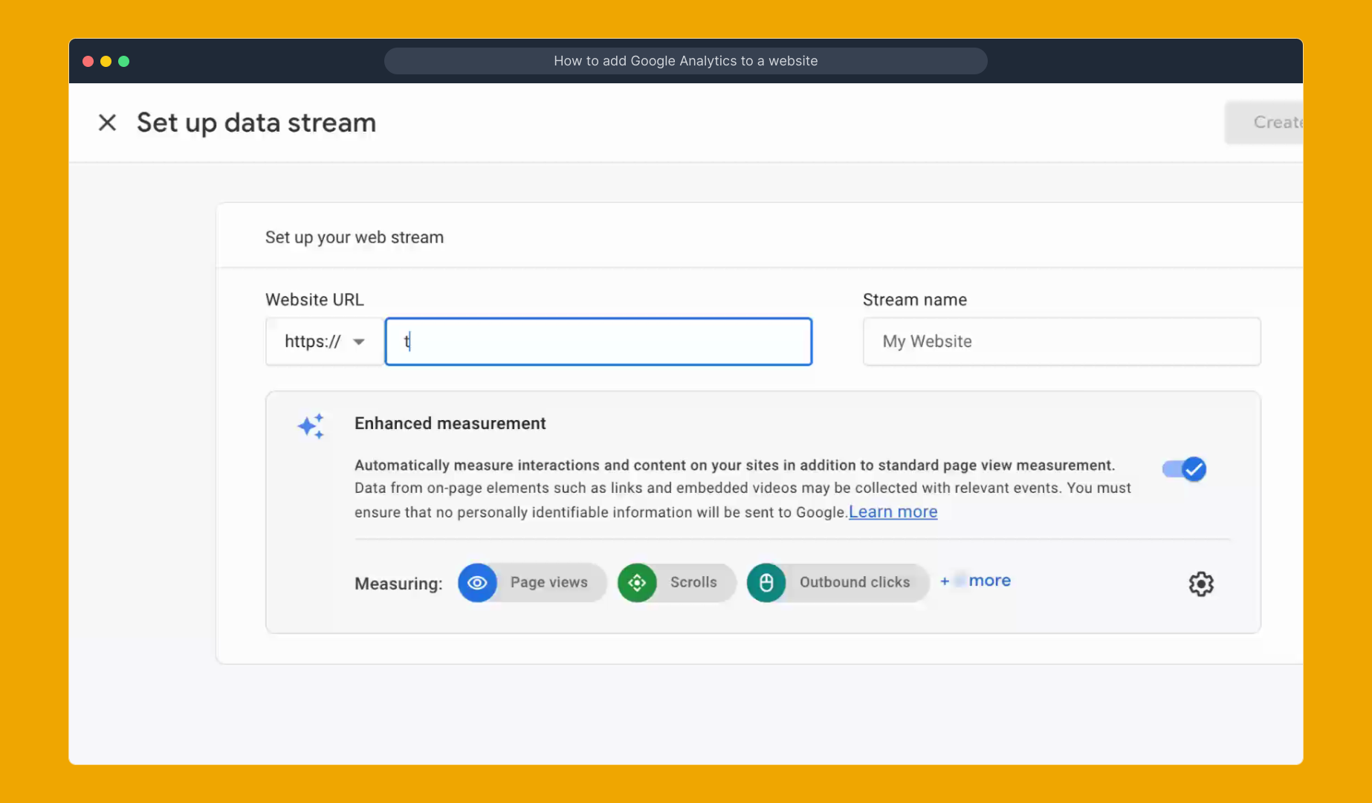1372x803 pixels.
Task: Click the dropdown arrow beside https://
Action: [x=359, y=341]
